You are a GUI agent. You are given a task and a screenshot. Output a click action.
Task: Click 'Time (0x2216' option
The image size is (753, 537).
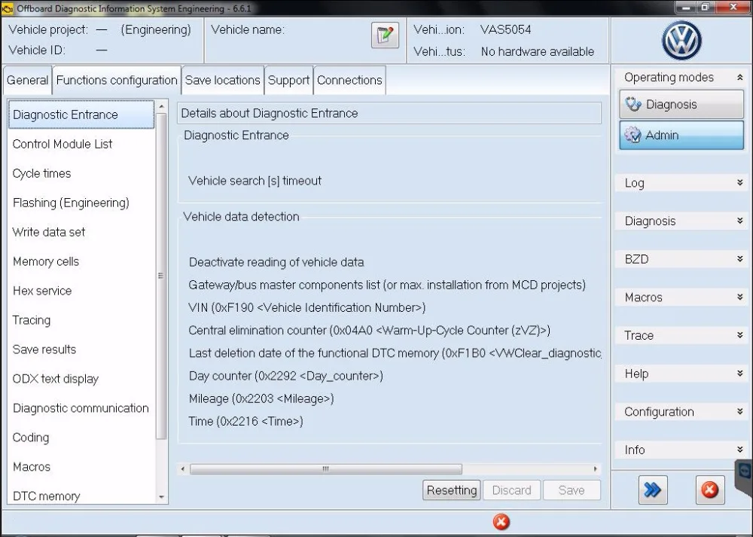click(246, 421)
